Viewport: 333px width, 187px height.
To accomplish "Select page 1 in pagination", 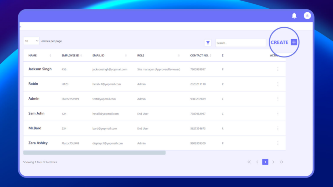I will click(265, 162).
